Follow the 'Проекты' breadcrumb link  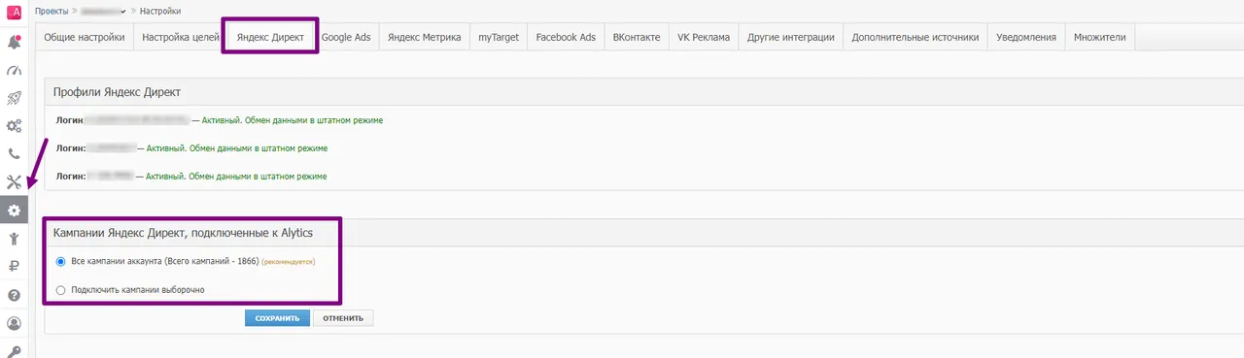pyautogui.click(x=52, y=11)
